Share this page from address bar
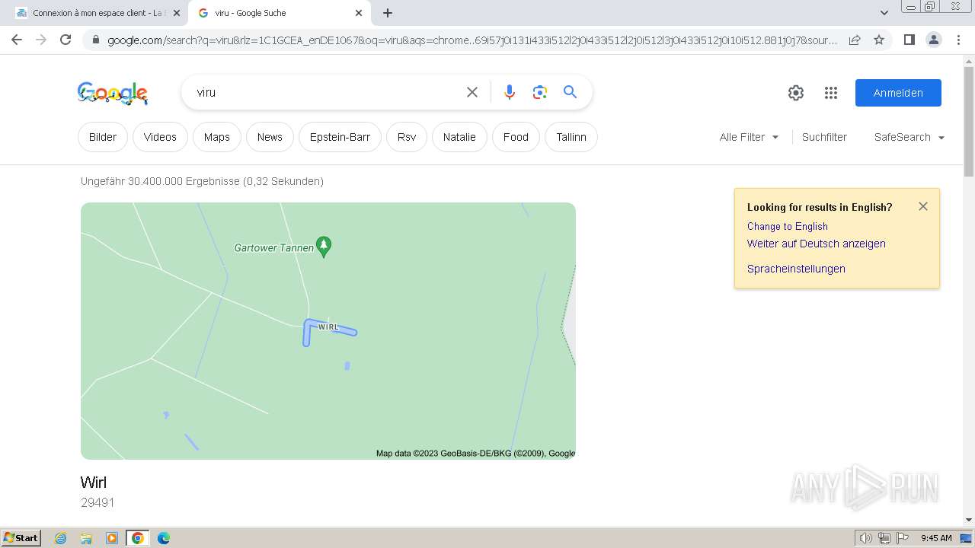The height and width of the screenshot is (548, 975). coord(855,40)
